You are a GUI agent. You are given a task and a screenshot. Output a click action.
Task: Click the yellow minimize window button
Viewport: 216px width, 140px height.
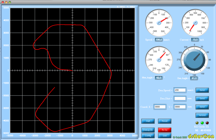(6, 2)
